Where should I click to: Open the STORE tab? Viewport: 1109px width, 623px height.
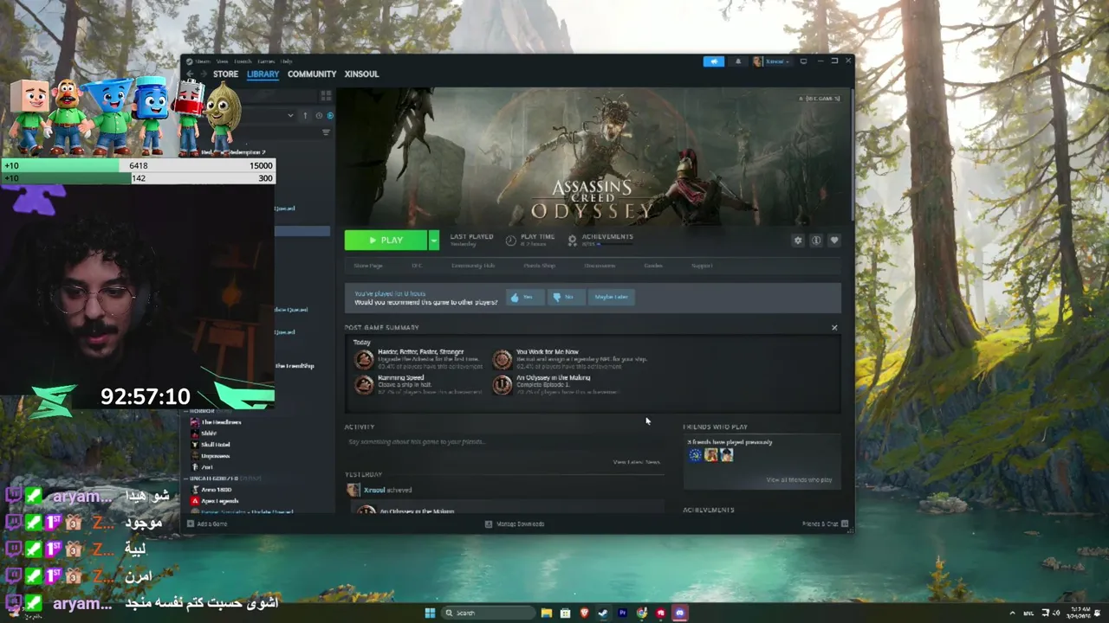[225, 74]
